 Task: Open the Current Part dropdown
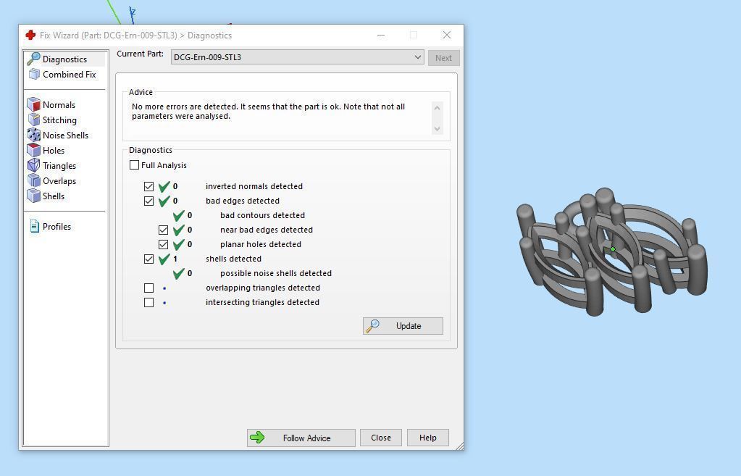pyautogui.click(x=297, y=57)
